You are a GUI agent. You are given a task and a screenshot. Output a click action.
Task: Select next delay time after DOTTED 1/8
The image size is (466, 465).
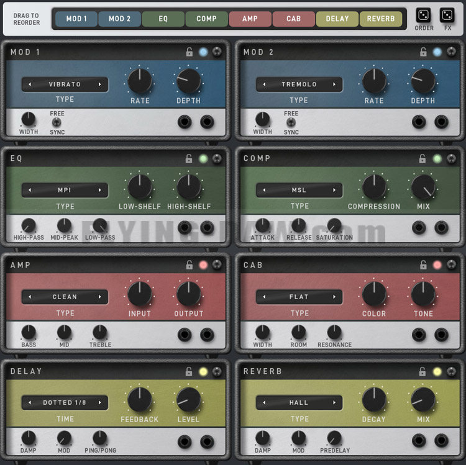click(100, 403)
